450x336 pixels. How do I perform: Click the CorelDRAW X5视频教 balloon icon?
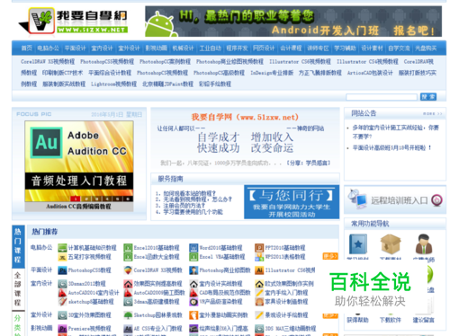point(128,270)
